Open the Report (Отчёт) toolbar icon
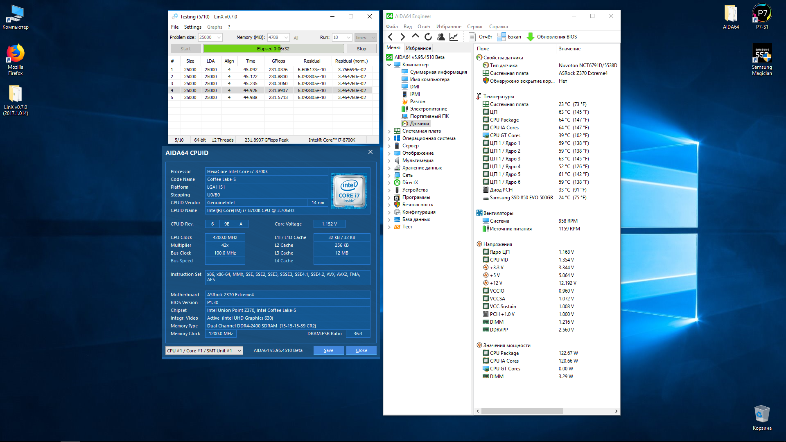This screenshot has width=786, height=442. point(472,37)
